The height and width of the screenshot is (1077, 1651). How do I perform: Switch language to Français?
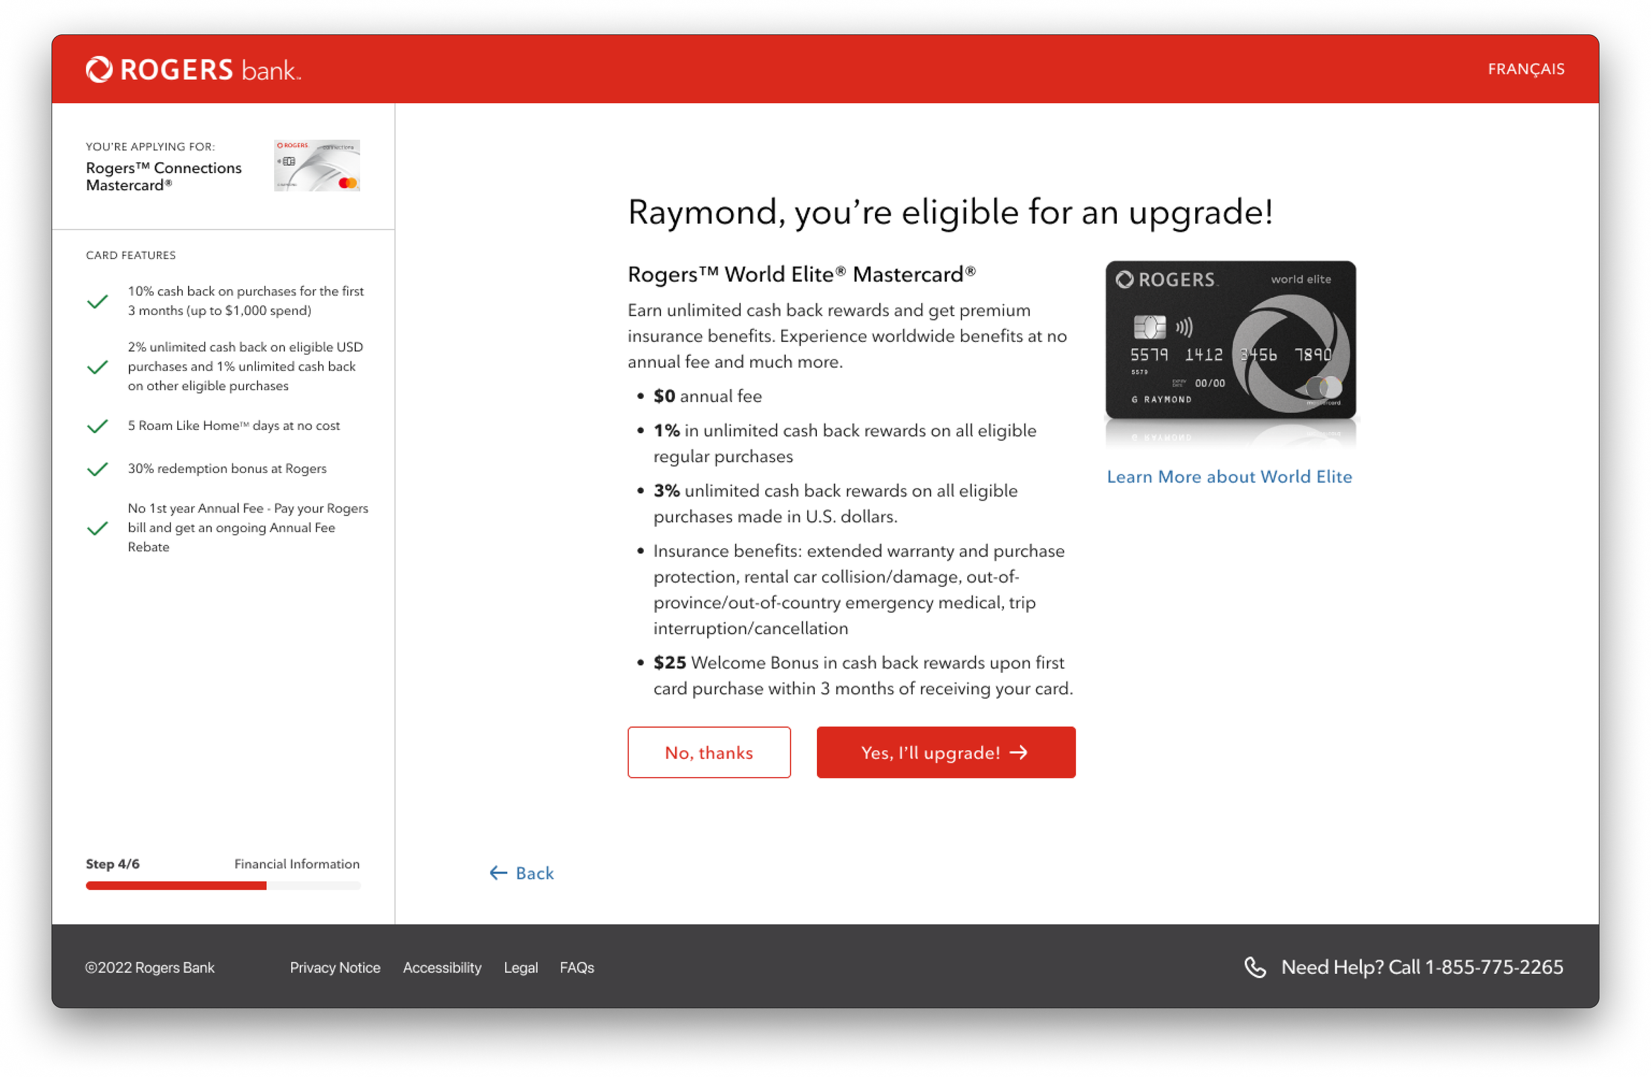pyautogui.click(x=1526, y=69)
